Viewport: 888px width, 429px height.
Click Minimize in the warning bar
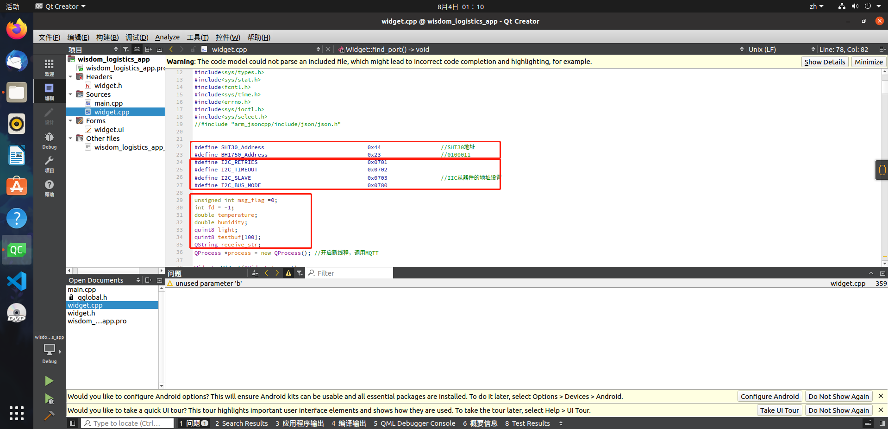coord(869,62)
